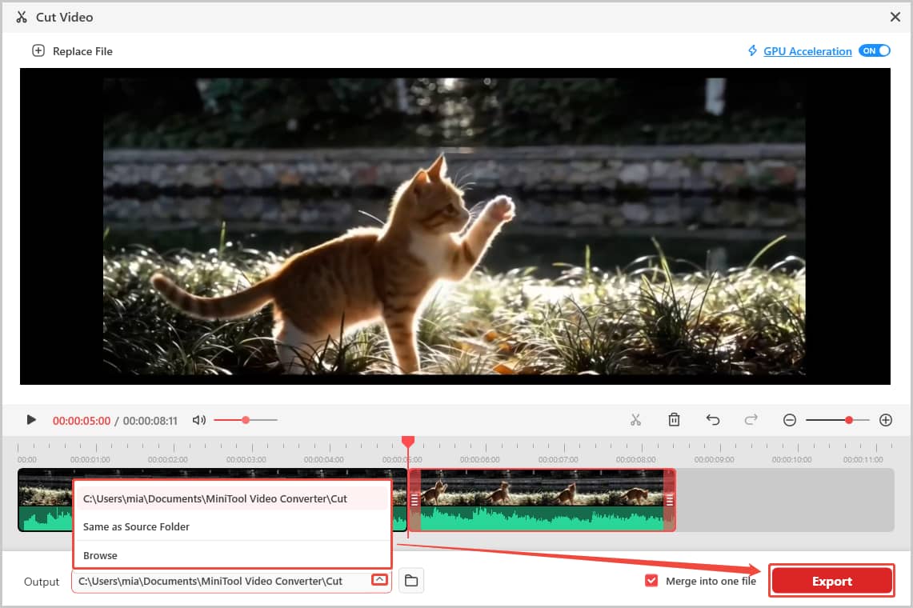Adjust the volume slider handle
The height and width of the screenshot is (608, 913).
[246, 420]
